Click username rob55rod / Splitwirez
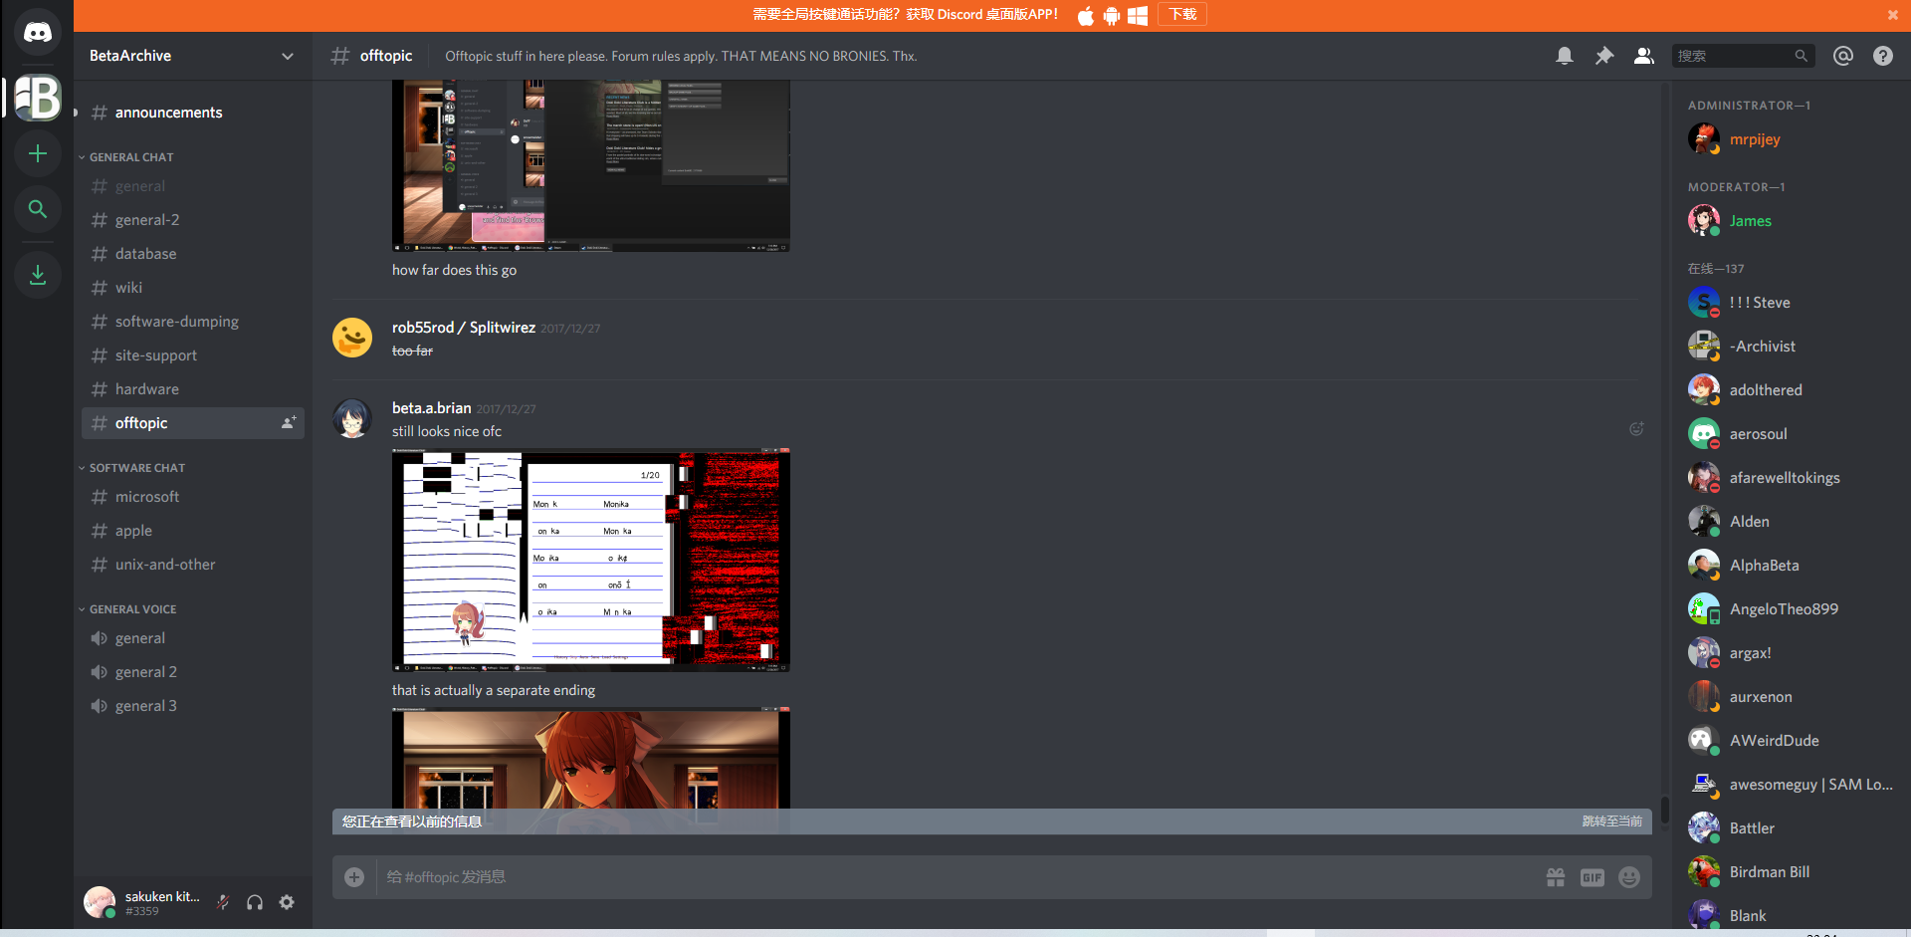Viewport: 1911px width, 937px height. coord(464,328)
